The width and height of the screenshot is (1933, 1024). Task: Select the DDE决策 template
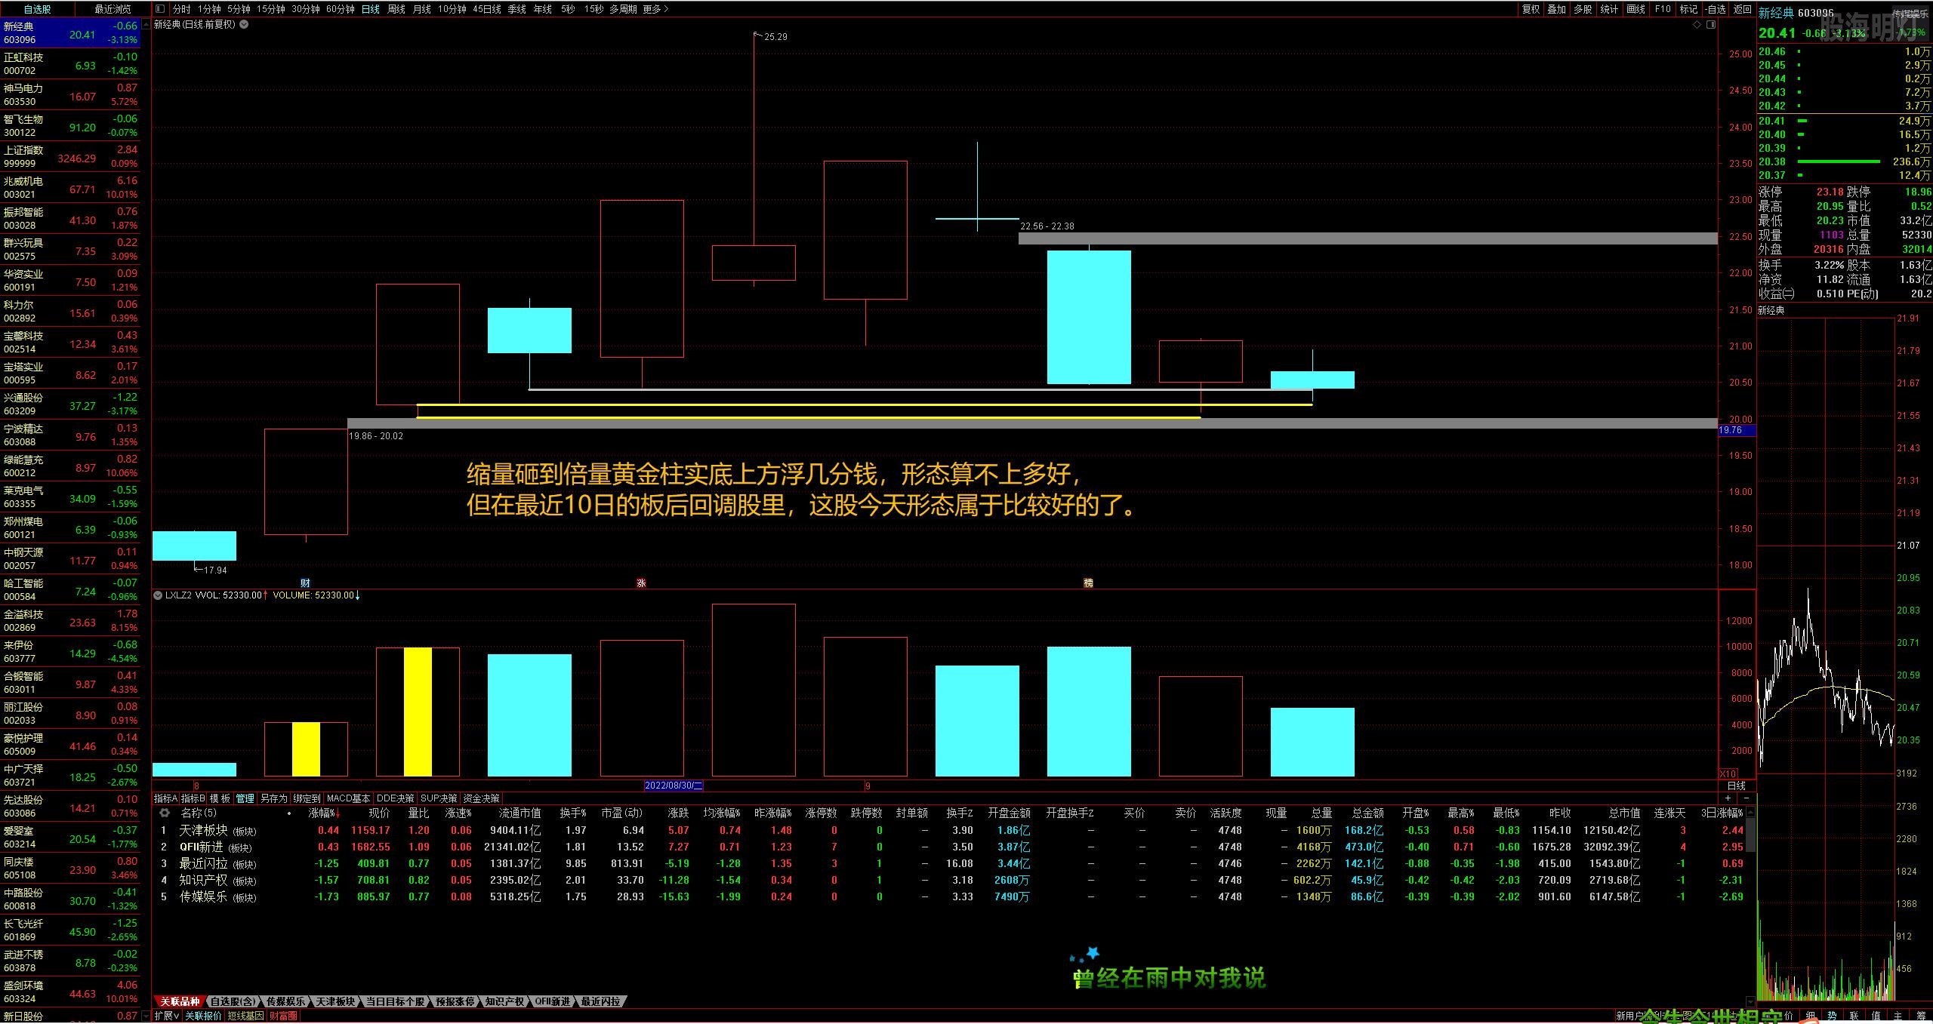pos(395,798)
